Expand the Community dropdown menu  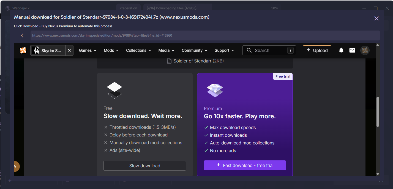pos(195,50)
